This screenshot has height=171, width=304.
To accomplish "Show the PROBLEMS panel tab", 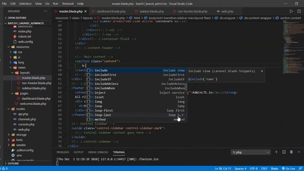I will click(63, 152).
